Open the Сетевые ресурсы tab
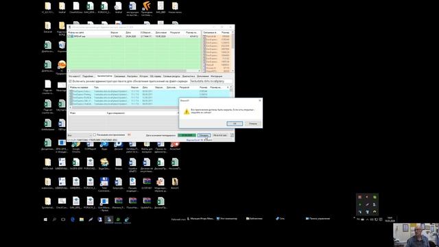Screen dimensions: 439x247 (x=171, y=76)
